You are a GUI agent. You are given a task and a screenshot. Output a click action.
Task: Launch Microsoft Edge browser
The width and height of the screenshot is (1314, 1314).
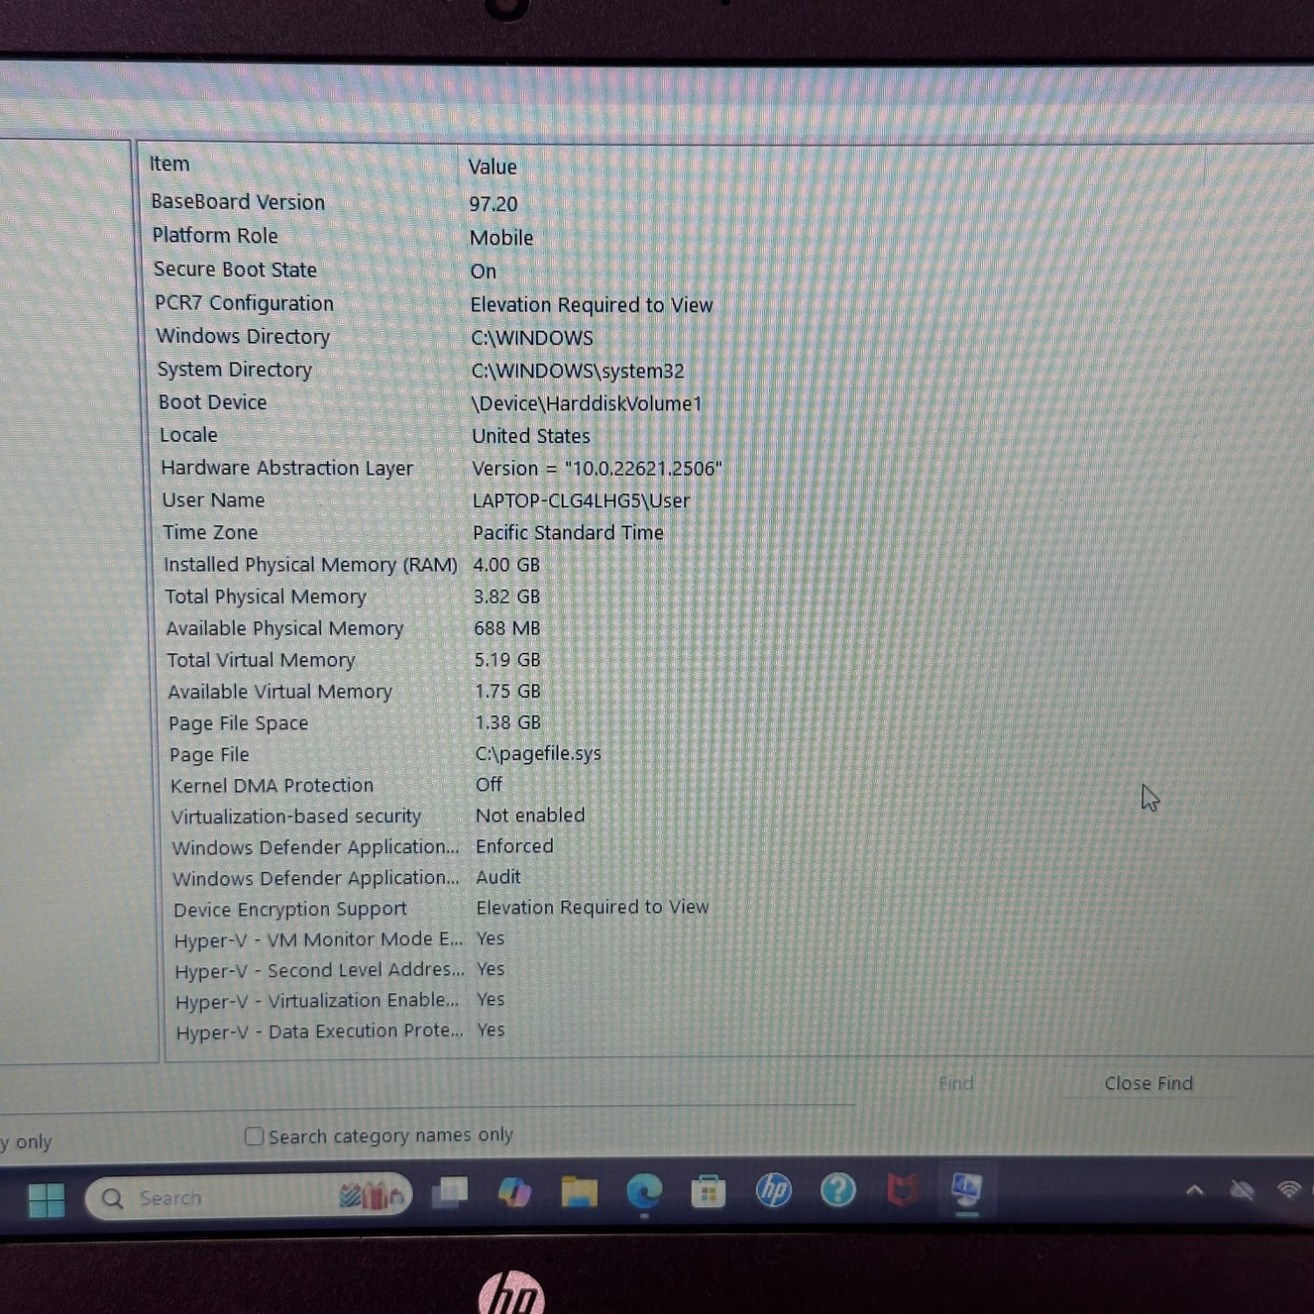pyautogui.click(x=644, y=1191)
